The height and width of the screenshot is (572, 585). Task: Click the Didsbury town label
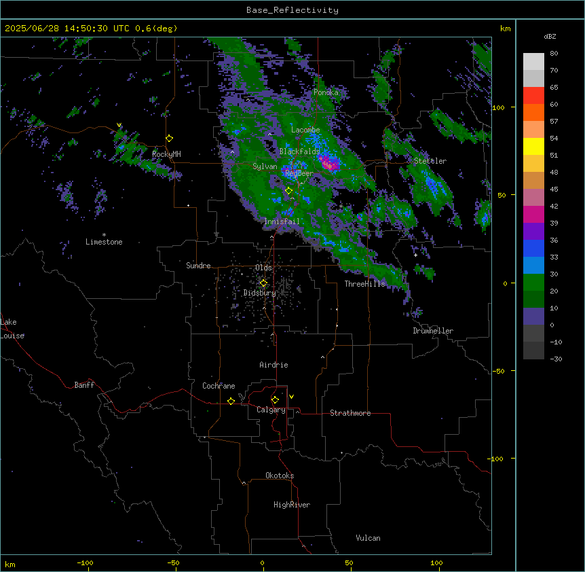260,293
